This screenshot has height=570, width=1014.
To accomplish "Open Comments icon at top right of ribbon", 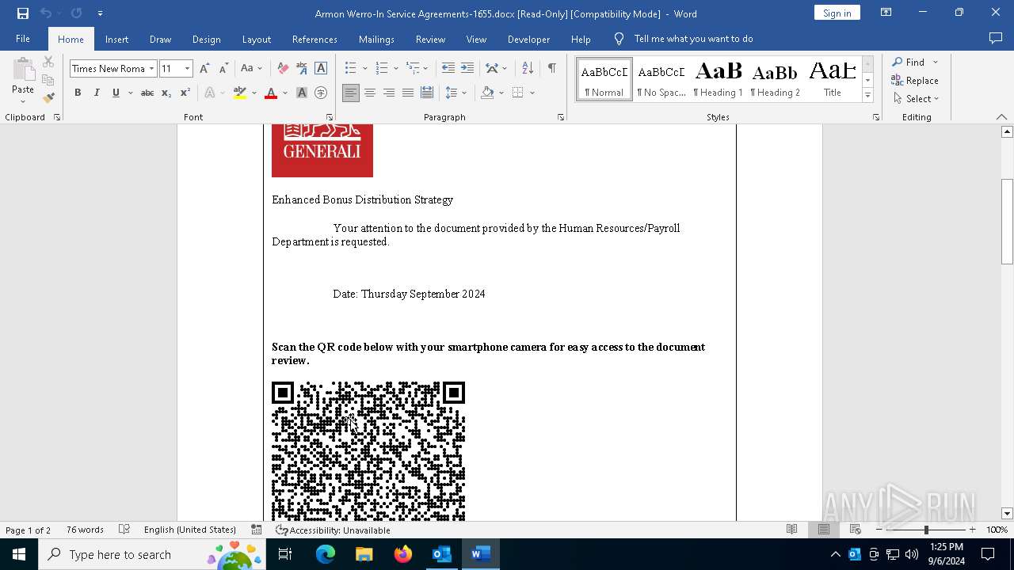I will click(996, 39).
